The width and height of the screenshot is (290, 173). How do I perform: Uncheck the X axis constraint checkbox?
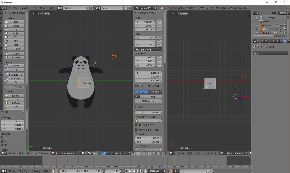[2, 137]
